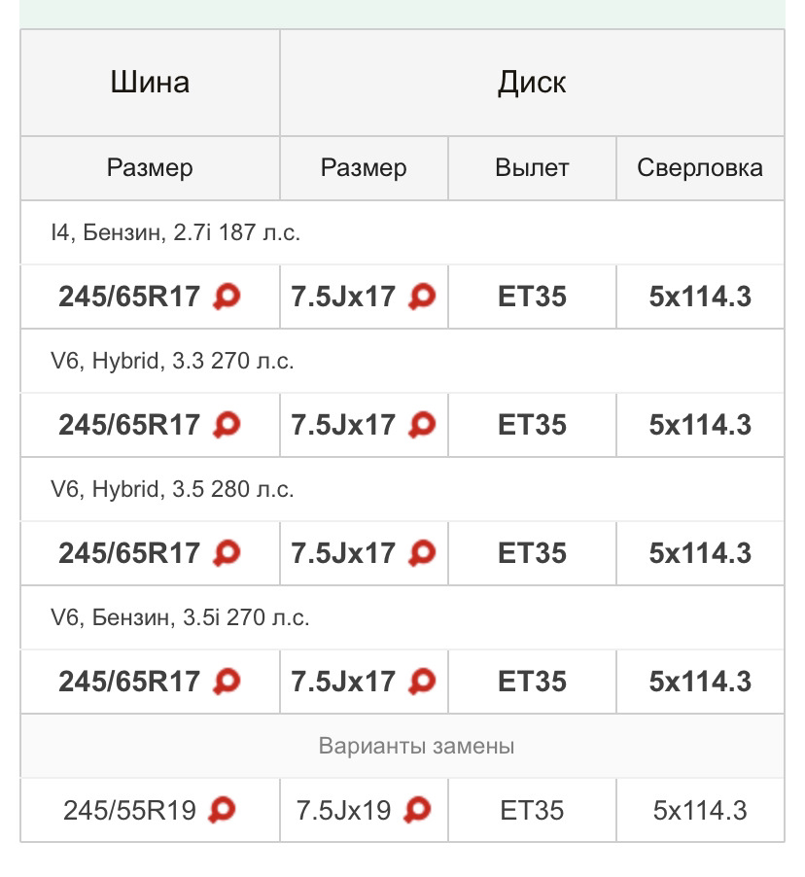Select the Варианты замены section row

coord(402,746)
